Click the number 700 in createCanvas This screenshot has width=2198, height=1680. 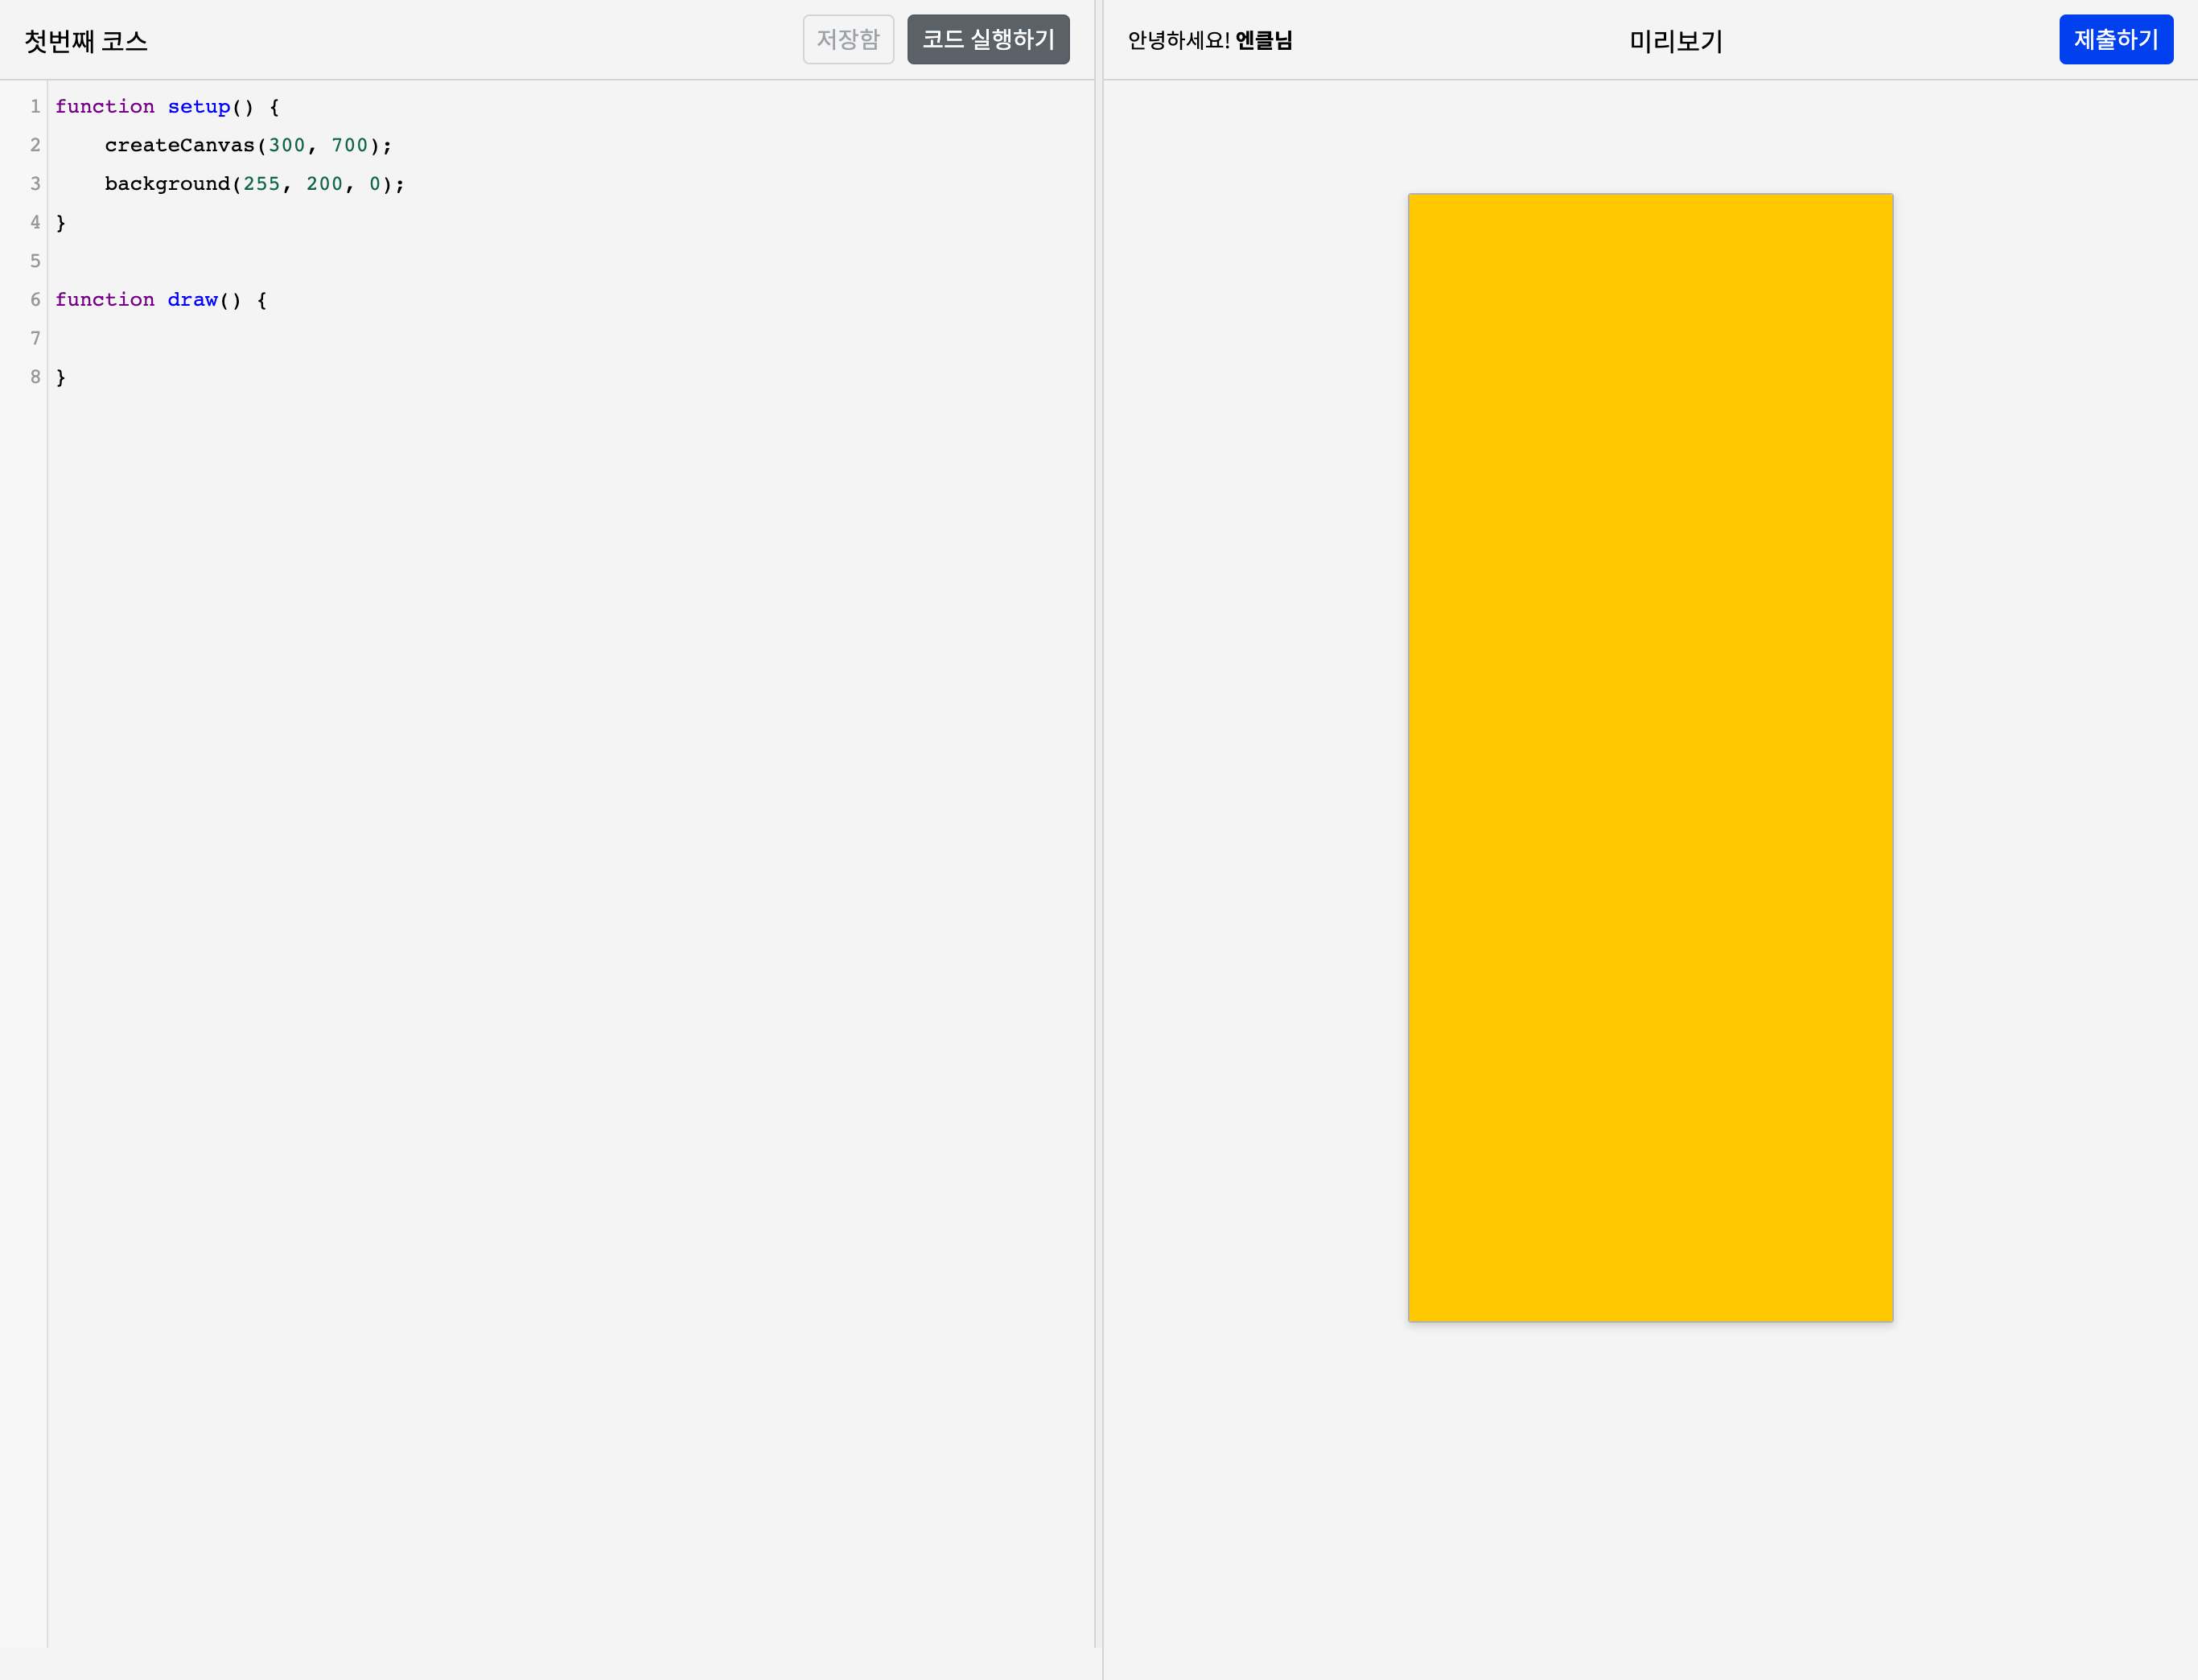click(x=349, y=146)
